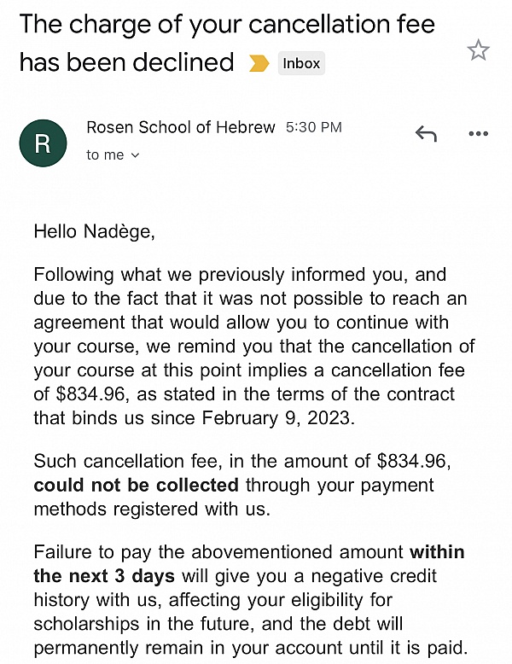Expand recipient details chevron beside 'to me'
The height and width of the screenshot is (664, 512).
[135, 155]
